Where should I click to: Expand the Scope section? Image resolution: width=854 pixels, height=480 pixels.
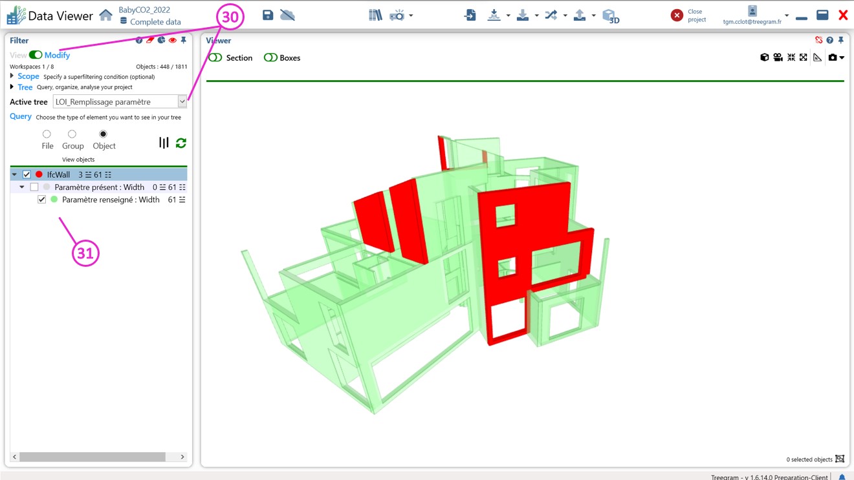pyautogui.click(x=12, y=76)
